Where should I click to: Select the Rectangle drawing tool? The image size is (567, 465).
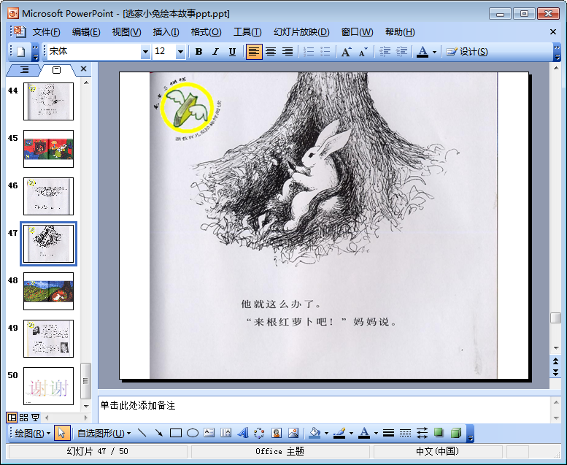point(176,433)
